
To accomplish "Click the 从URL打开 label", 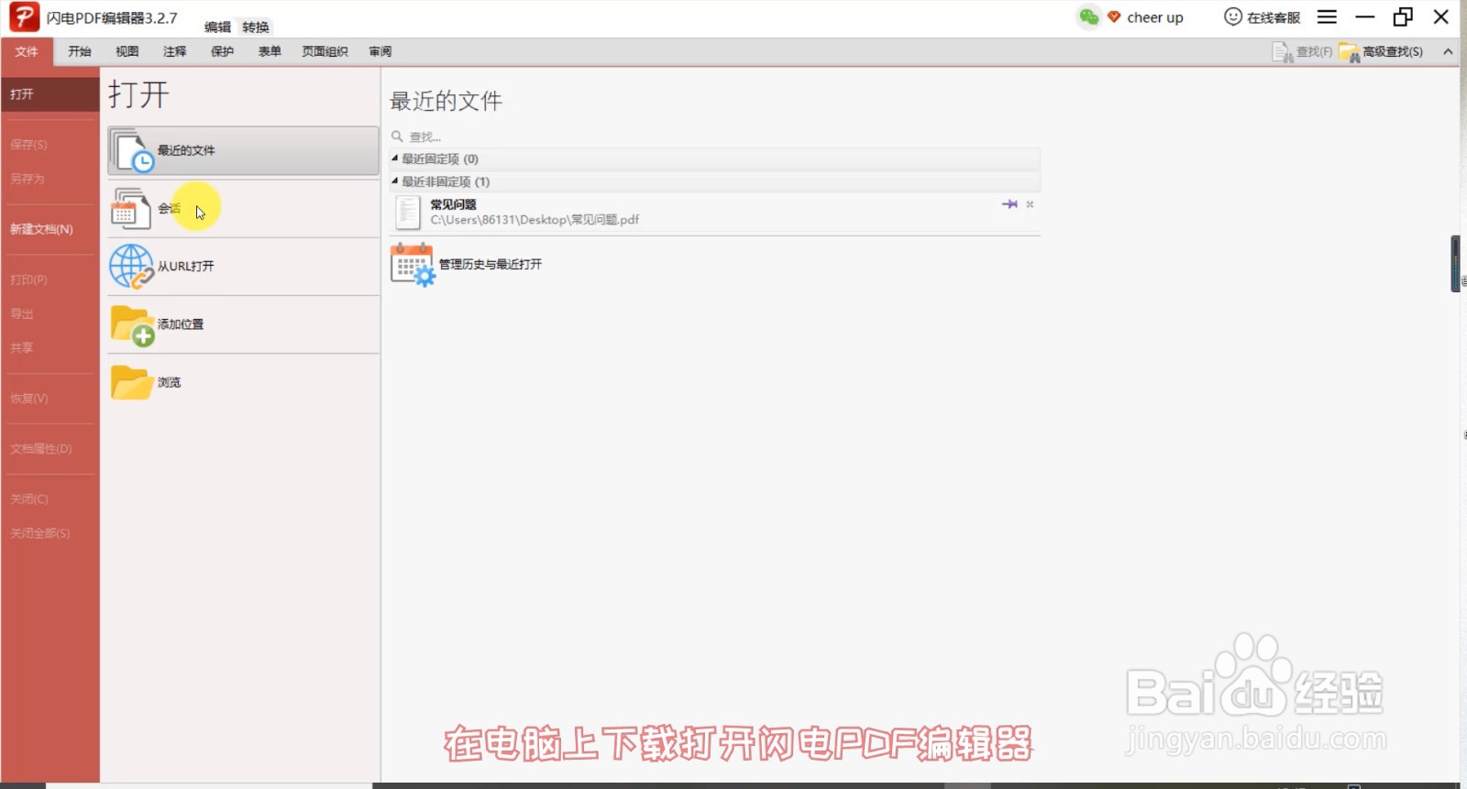I will (x=186, y=267).
